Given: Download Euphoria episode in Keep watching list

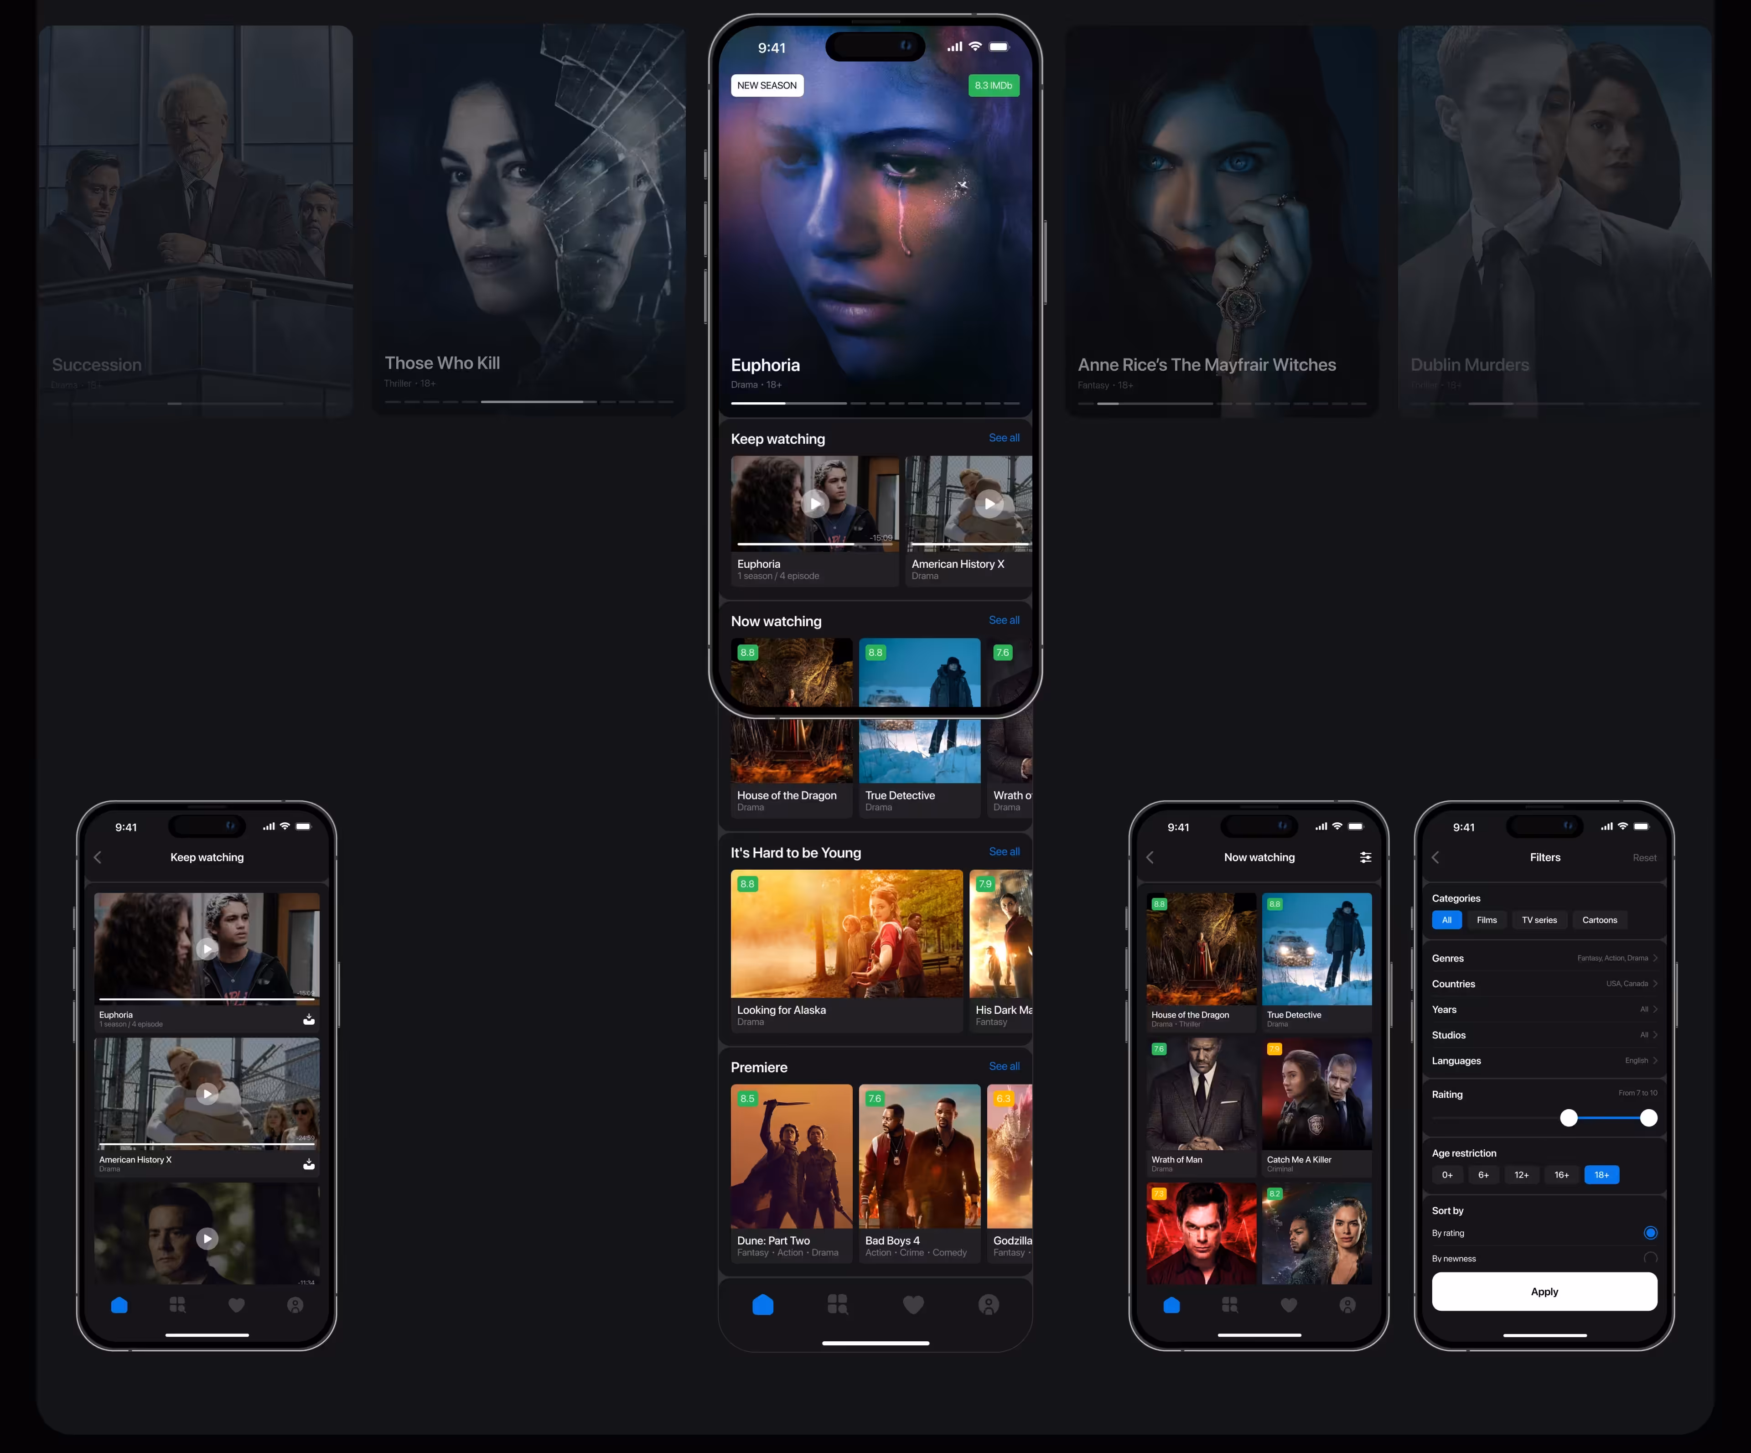Looking at the screenshot, I should click(309, 1018).
